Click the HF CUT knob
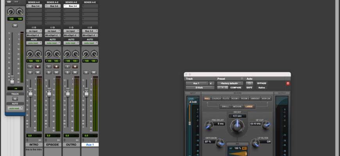Image resolution: width=340 pixels, height=156 pixels. pyautogui.click(x=266, y=125)
